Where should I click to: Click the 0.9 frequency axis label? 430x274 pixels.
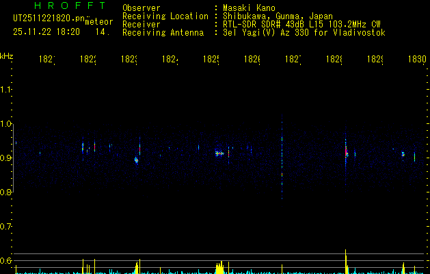coord(5,158)
